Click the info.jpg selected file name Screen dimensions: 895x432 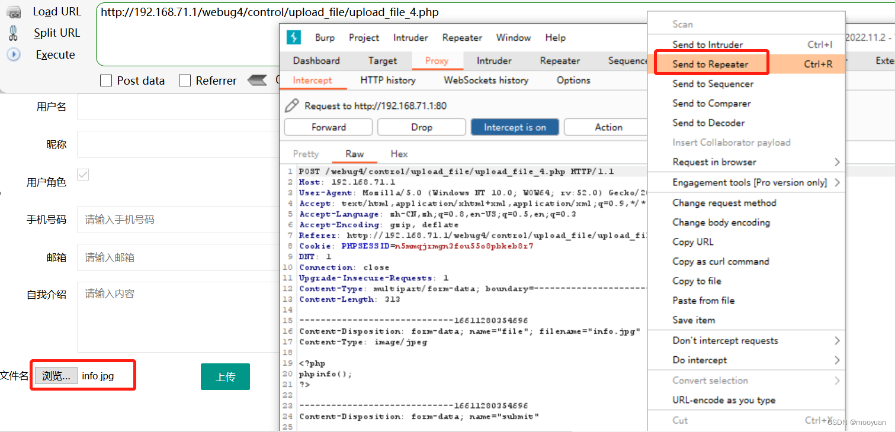pos(98,376)
